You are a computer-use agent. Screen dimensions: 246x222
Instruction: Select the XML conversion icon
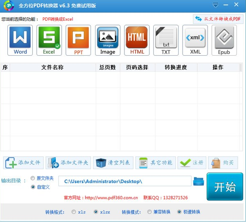[x=195, y=40]
